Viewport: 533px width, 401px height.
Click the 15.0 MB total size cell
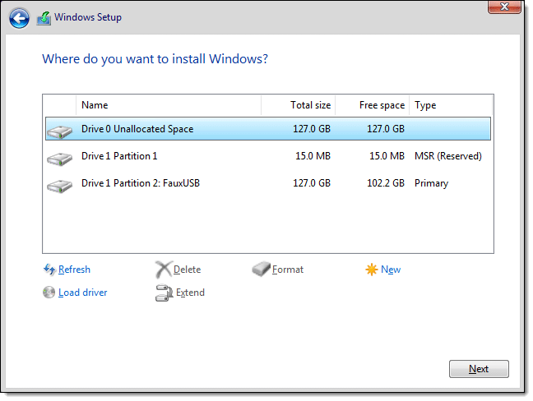313,156
